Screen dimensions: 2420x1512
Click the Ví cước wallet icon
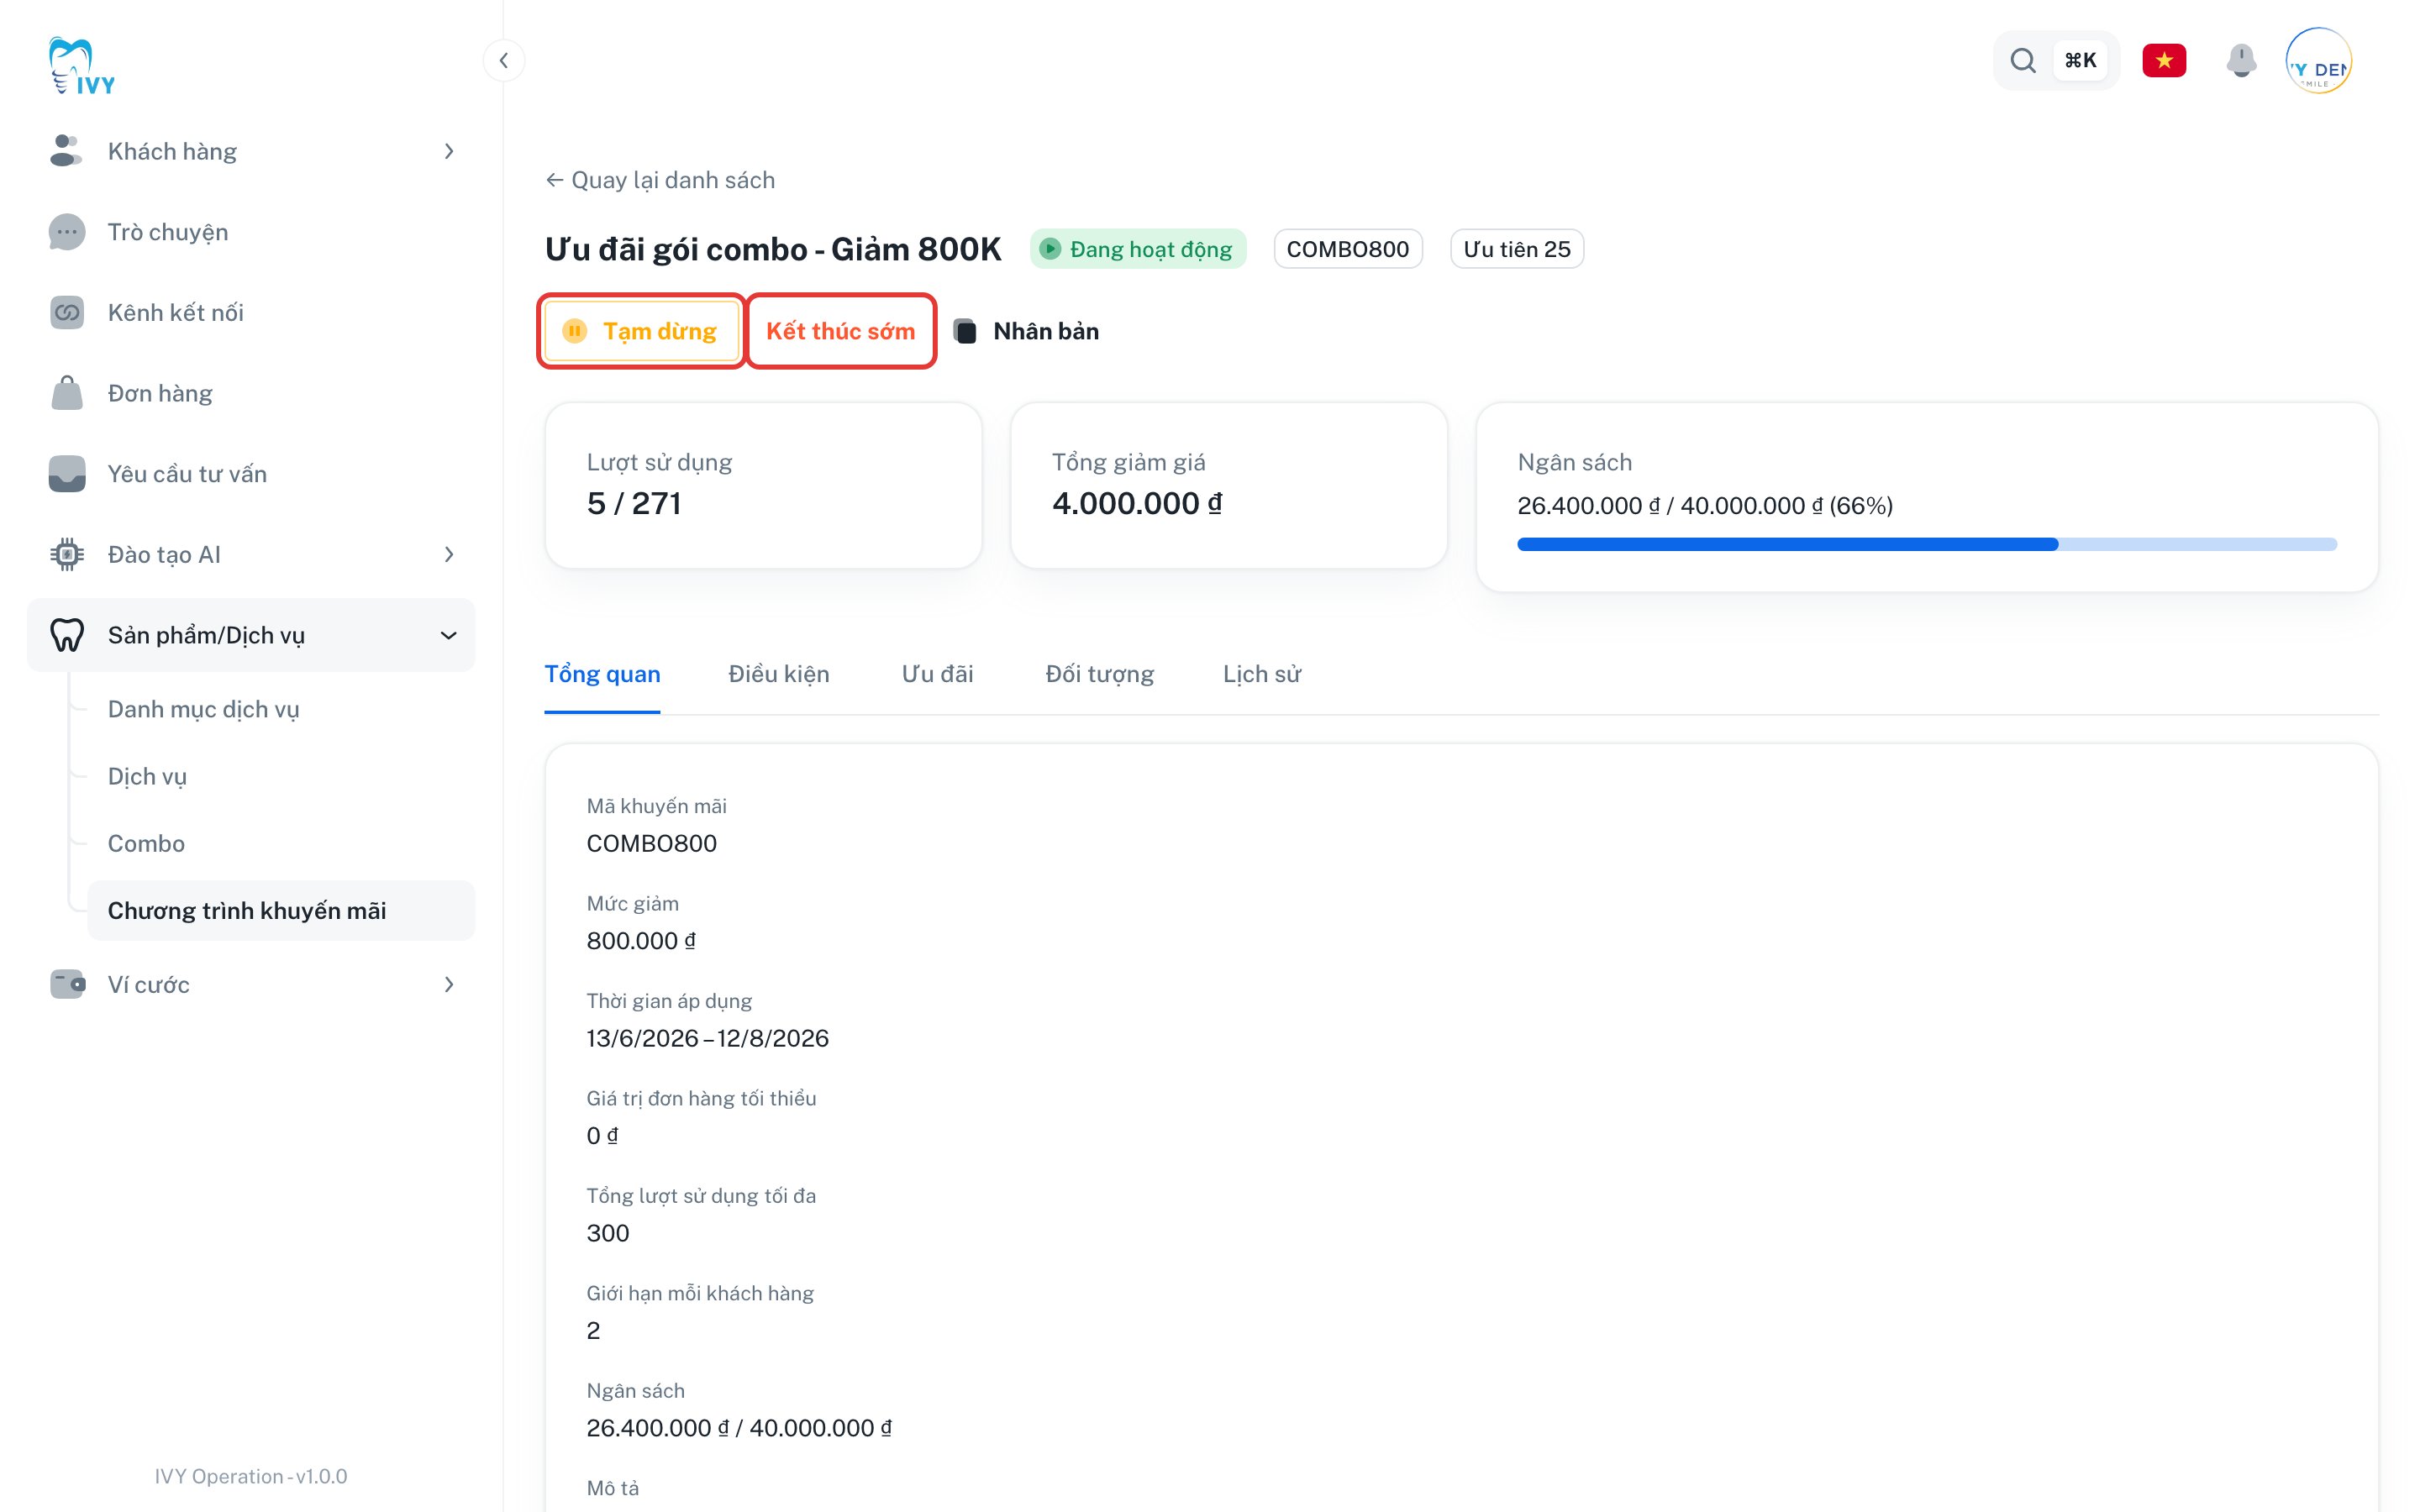[x=67, y=984]
